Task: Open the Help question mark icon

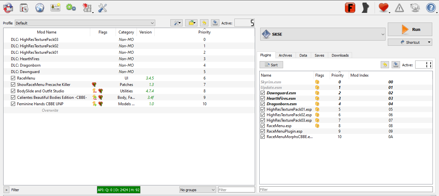Action: (431, 8)
